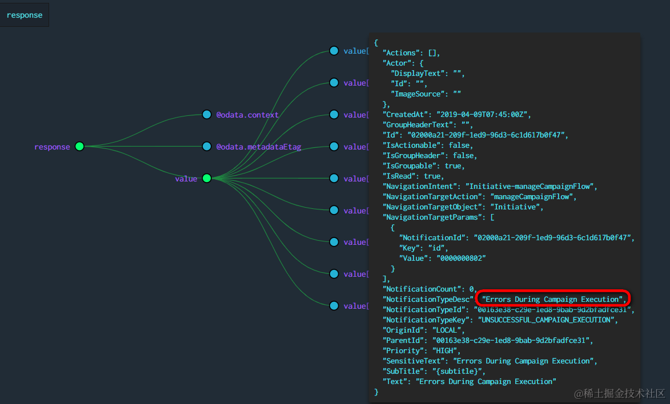Viewport: 670px width, 404px height.
Task: Click the "OriginId": "LOCAL" line
Action: click(x=423, y=330)
